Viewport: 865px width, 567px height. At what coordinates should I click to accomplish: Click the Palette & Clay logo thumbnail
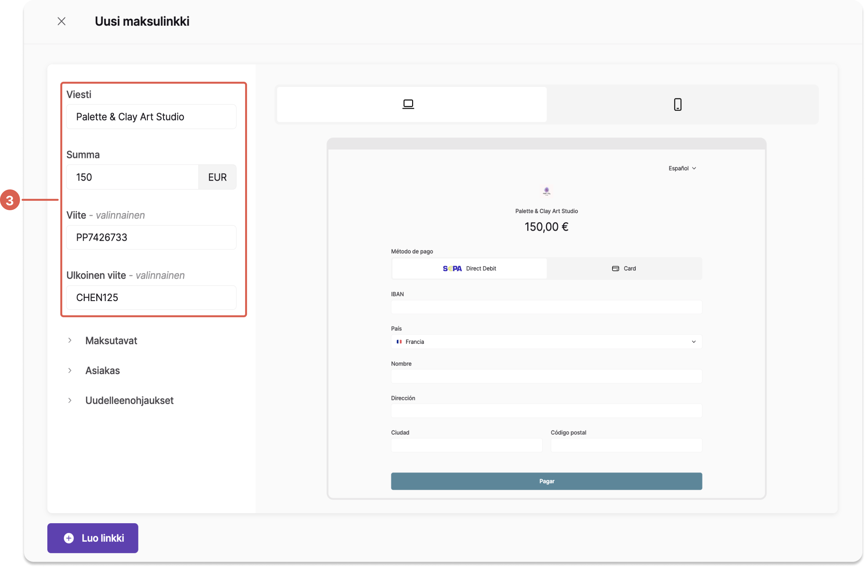[x=546, y=191]
